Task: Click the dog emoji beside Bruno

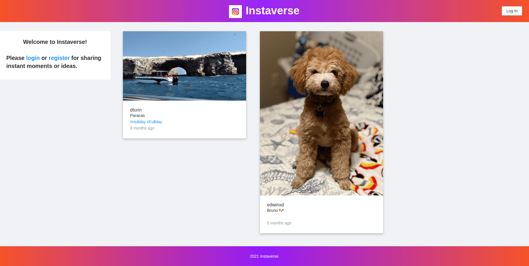Action: click(281, 210)
